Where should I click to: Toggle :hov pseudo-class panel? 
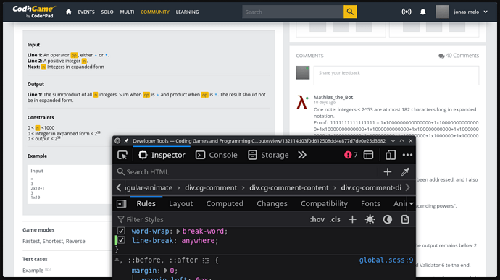click(317, 219)
